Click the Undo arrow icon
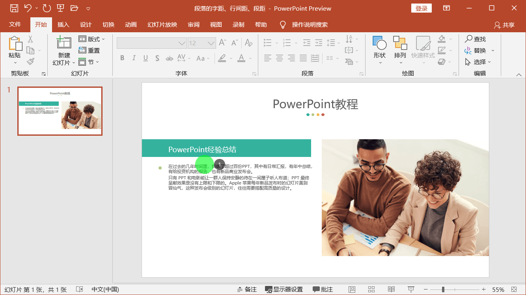This screenshot has height=295, width=526. click(x=28, y=8)
